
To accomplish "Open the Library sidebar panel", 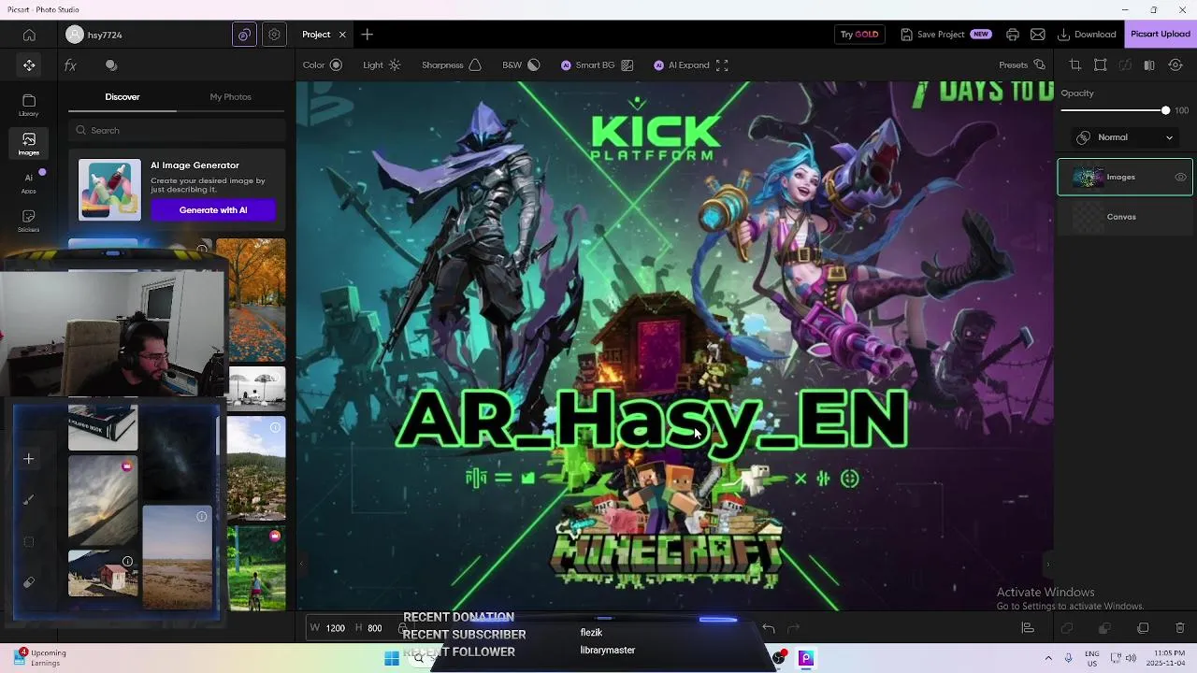I will tap(29, 105).
